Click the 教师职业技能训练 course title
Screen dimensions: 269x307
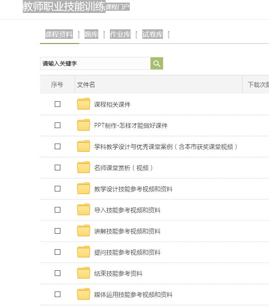point(64,6)
